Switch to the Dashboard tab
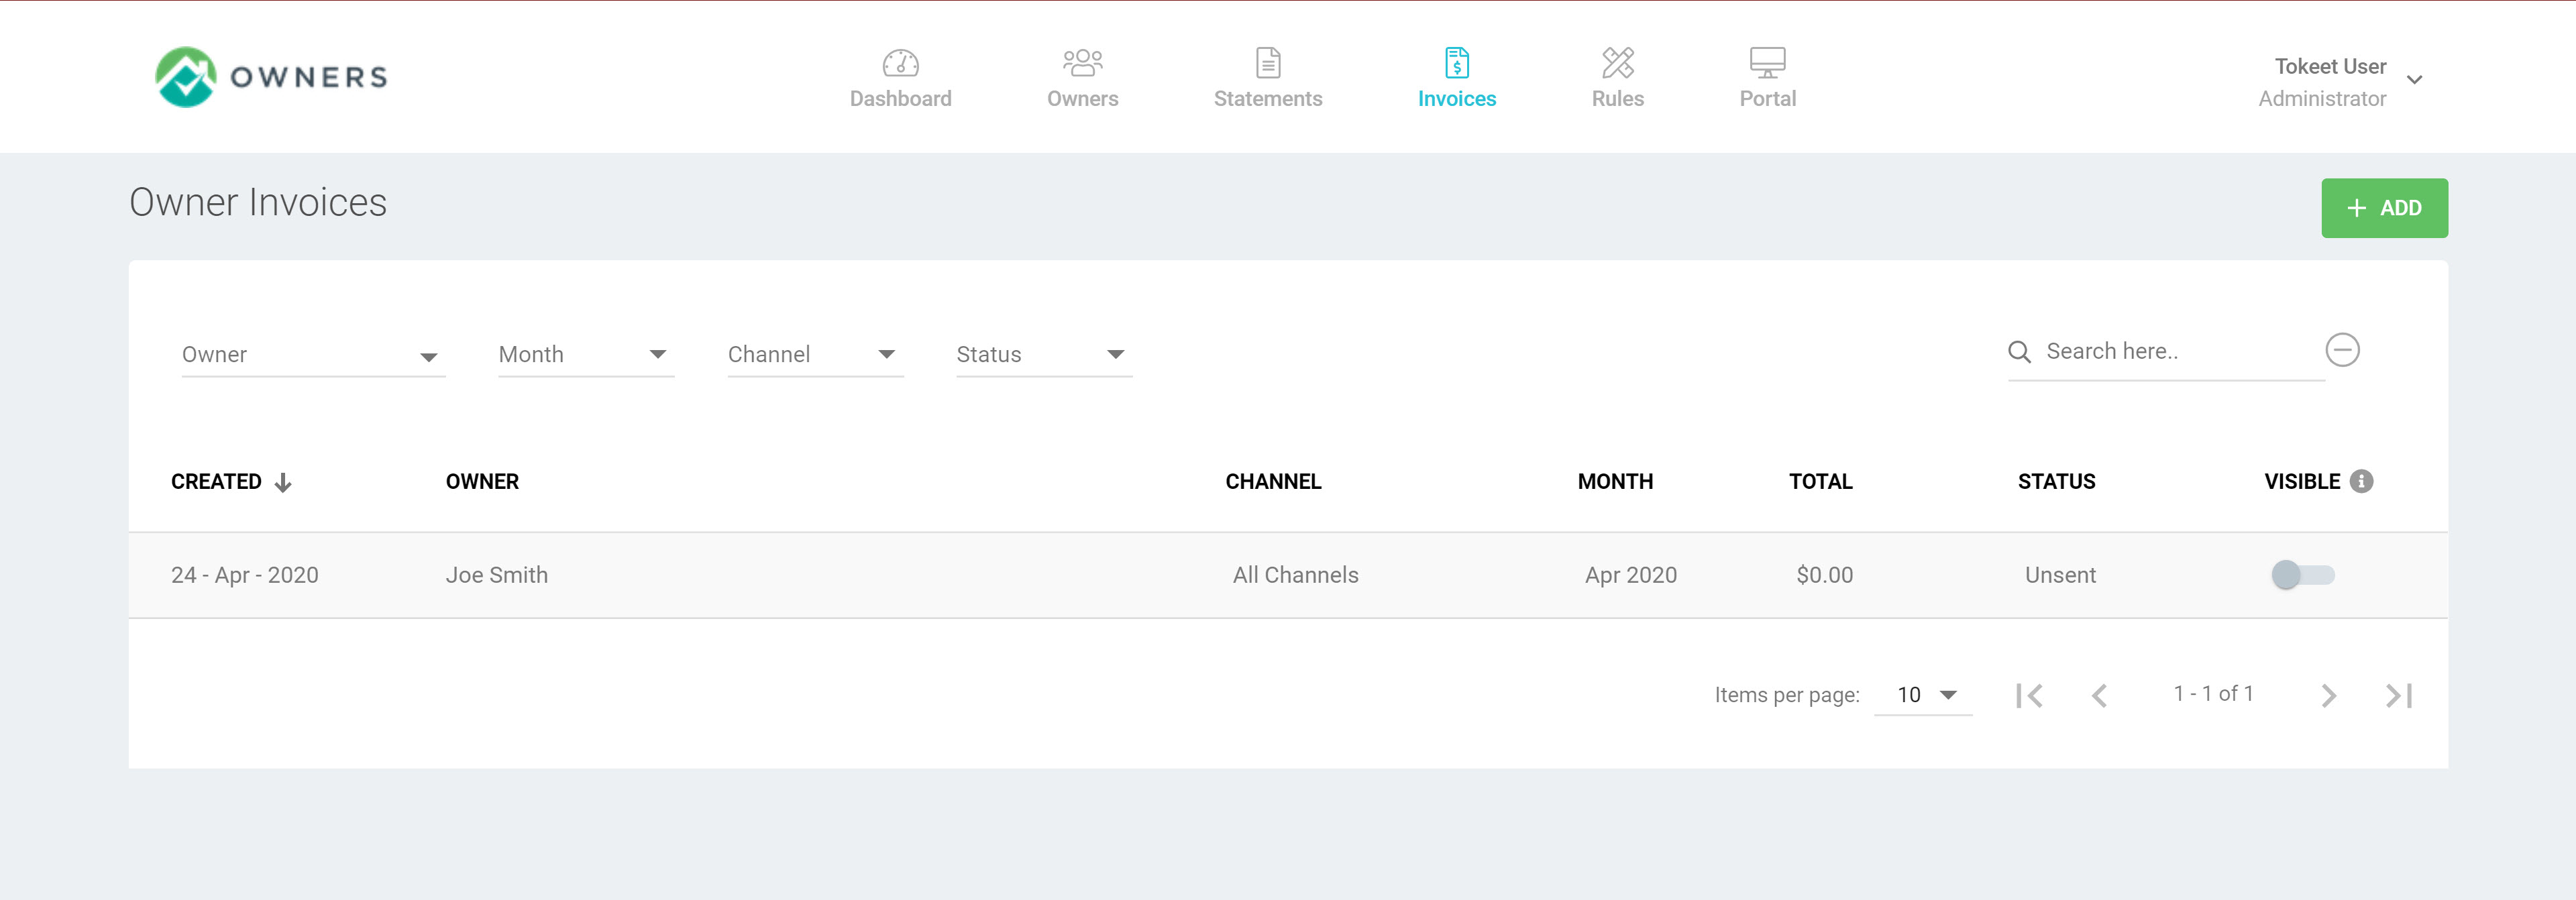The width and height of the screenshot is (2576, 900). tap(900, 77)
